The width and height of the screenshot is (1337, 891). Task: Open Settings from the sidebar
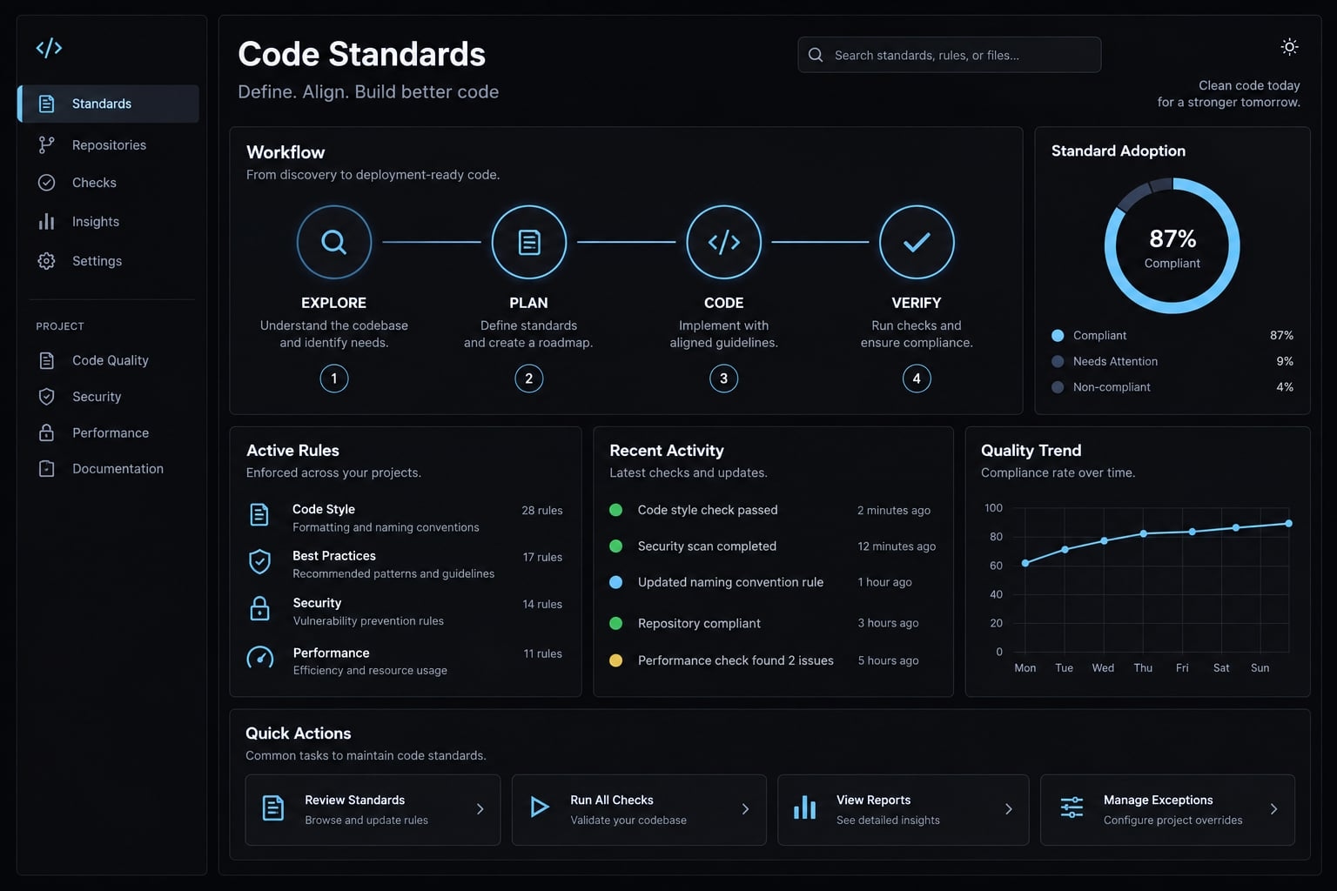click(97, 261)
